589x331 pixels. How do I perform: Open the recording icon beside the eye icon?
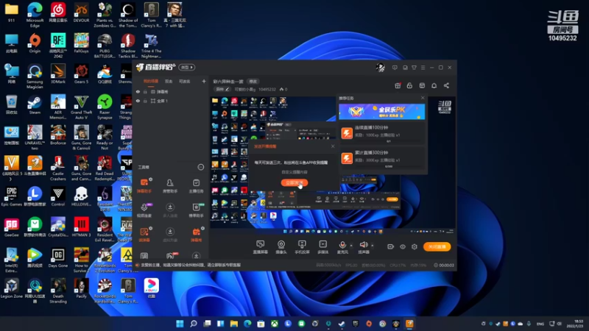[391, 246]
